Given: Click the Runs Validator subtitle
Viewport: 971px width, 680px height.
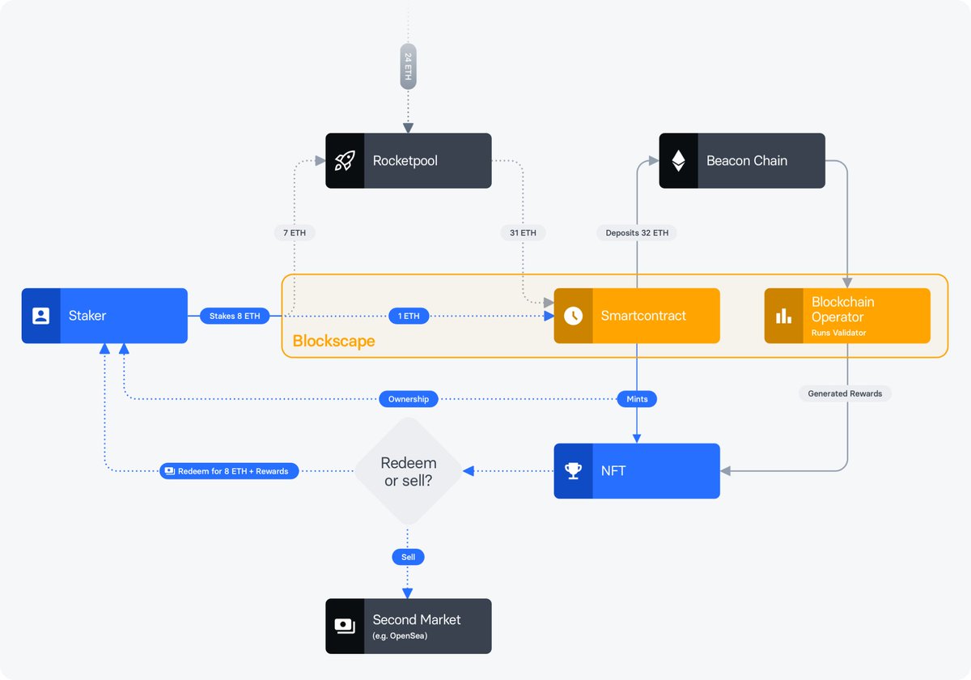Looking at the screenshot, I should pos(838,333).
